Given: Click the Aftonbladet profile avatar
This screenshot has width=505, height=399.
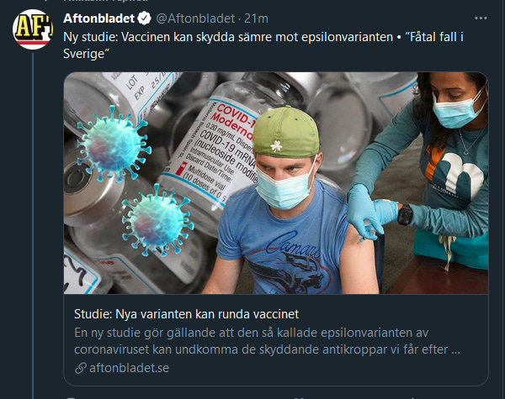Looking at the screenshot, I should pyautogui.click(x=33, y=29).
